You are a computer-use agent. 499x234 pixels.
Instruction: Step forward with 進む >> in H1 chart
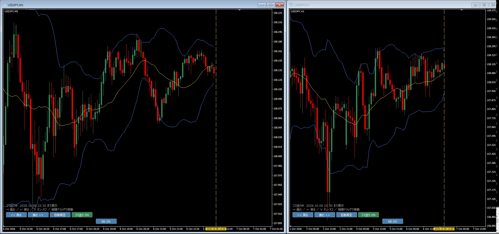(x=325, y=215)
